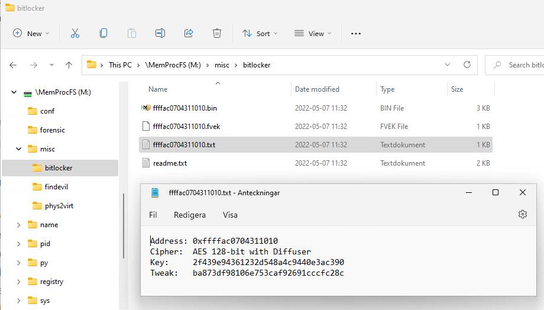This screenshot has width=544, height=310.
Task: Expand the pid folder tree node
Action: click(x=19, y=244)
